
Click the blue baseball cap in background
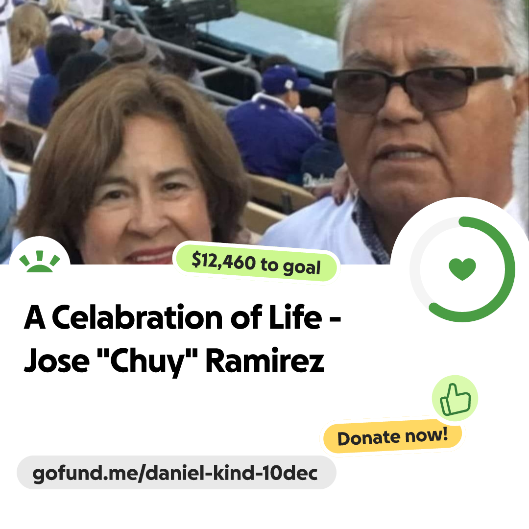pos(285,80)
